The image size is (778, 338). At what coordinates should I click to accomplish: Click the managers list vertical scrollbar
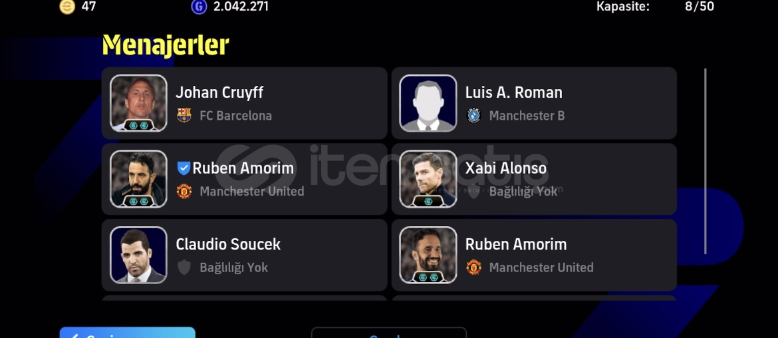point(705,161)
